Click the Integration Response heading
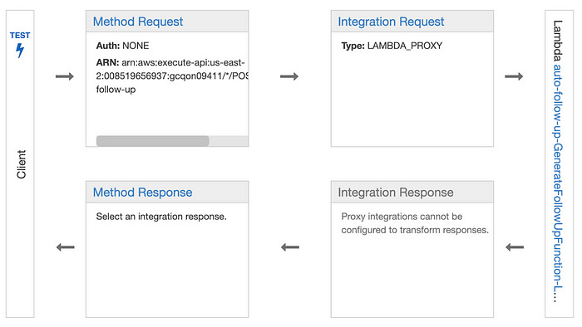 [x=396, y=193]
